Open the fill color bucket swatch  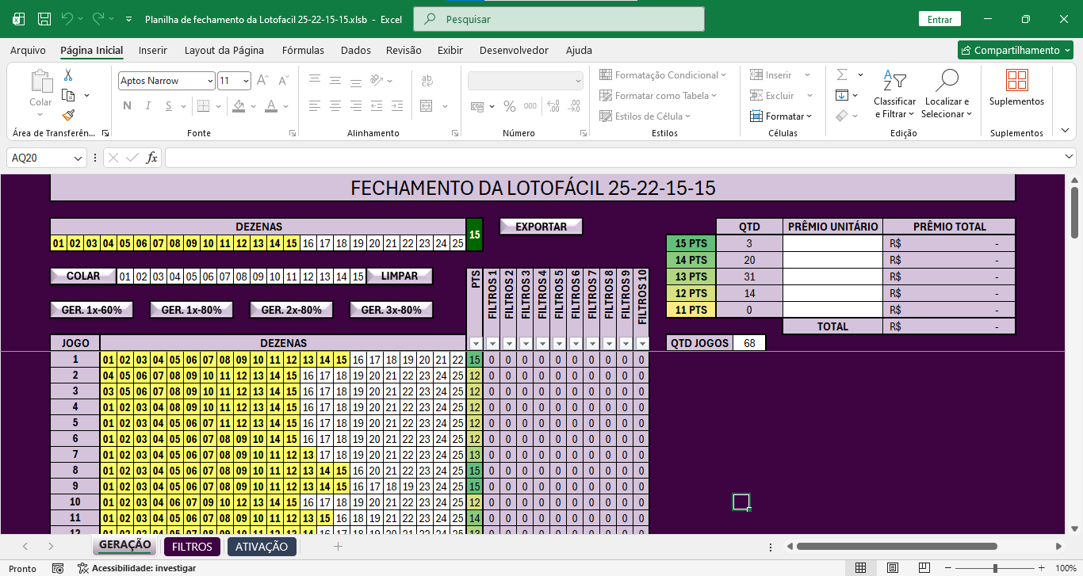[x=239, y=106]
